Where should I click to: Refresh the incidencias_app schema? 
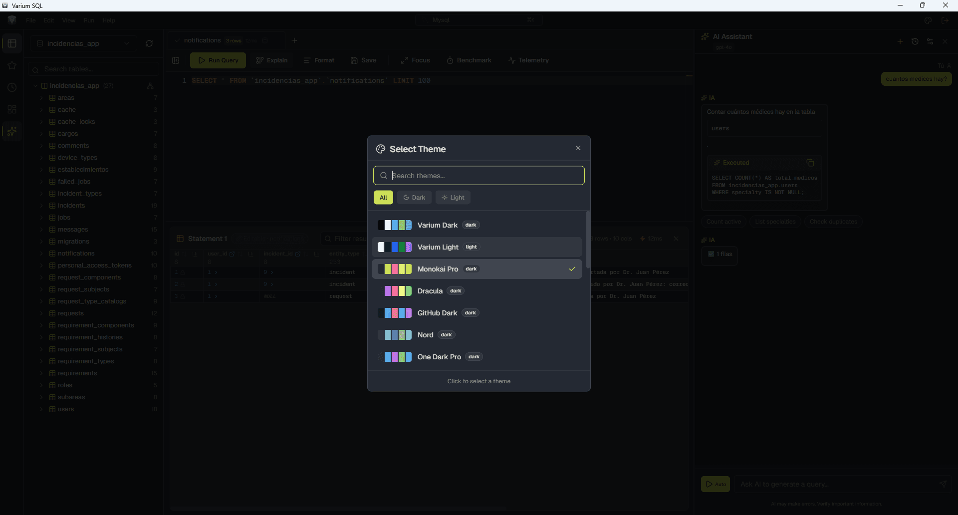tap(149, 43)
